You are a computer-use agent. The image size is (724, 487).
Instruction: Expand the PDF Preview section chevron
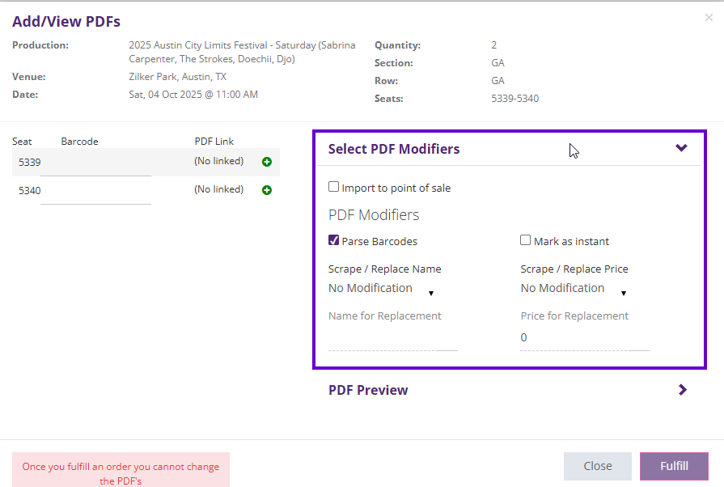coord(682,389)
